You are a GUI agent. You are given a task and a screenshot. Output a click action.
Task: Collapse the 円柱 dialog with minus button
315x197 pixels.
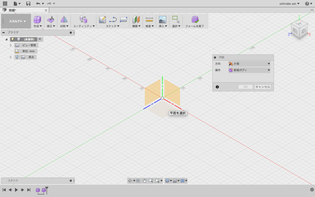215,58
